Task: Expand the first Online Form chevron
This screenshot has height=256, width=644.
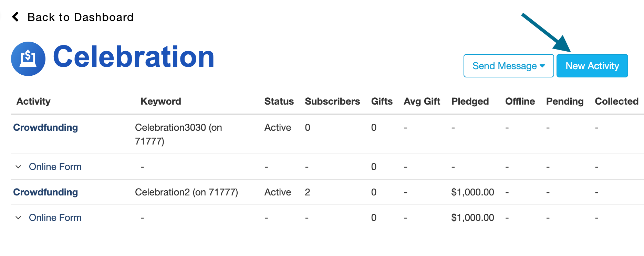Action: (x=19, y=167)
